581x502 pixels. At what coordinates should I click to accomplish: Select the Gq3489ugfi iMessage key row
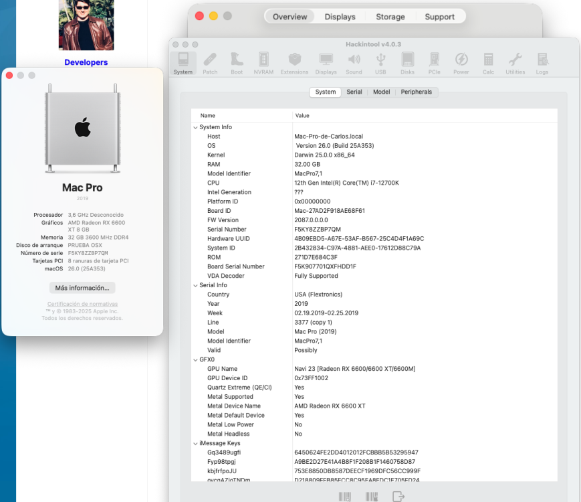(x=374, y=452)
